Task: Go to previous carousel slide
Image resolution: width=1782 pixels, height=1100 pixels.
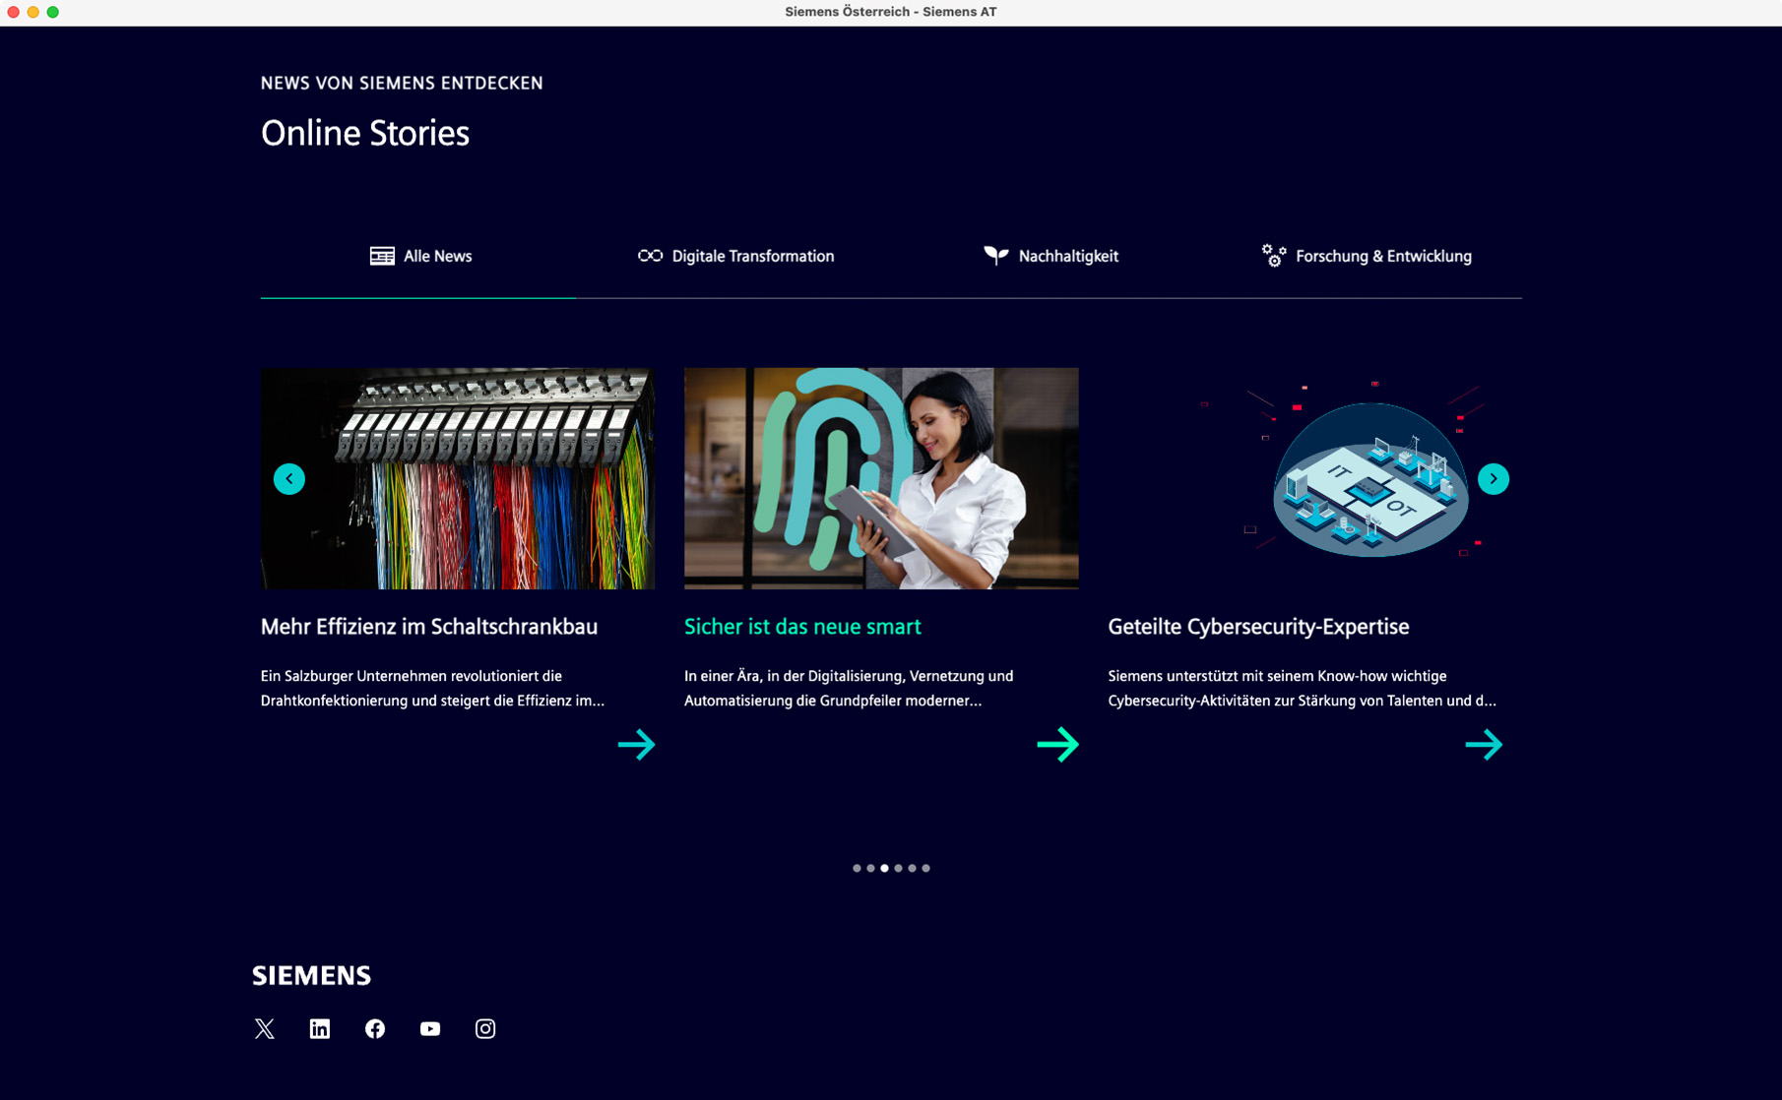Action: coord(289,479)
